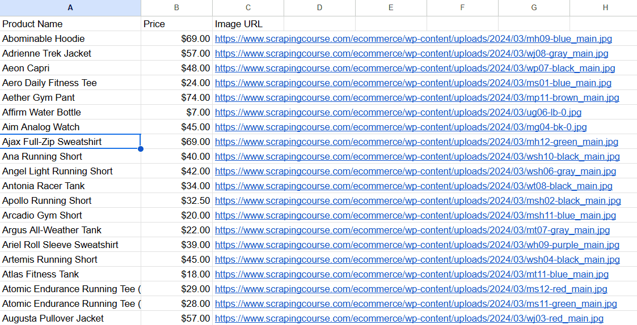Select column A header
This screenshot has width=637, height=325.
point(70,8)
